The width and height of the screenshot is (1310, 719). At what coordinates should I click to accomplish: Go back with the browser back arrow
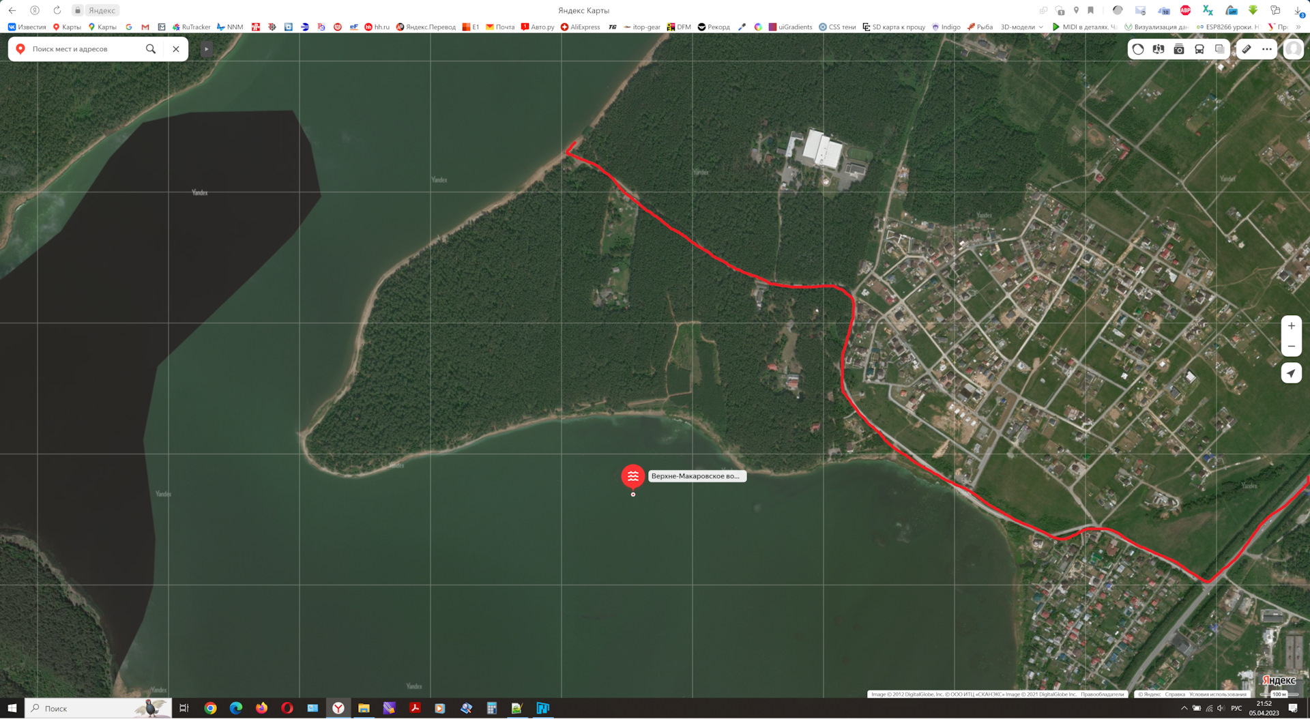(12, 10)
